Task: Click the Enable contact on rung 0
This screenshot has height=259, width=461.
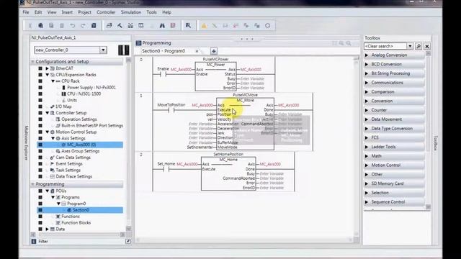Action: pyautogui.click(x=164, y=74)
